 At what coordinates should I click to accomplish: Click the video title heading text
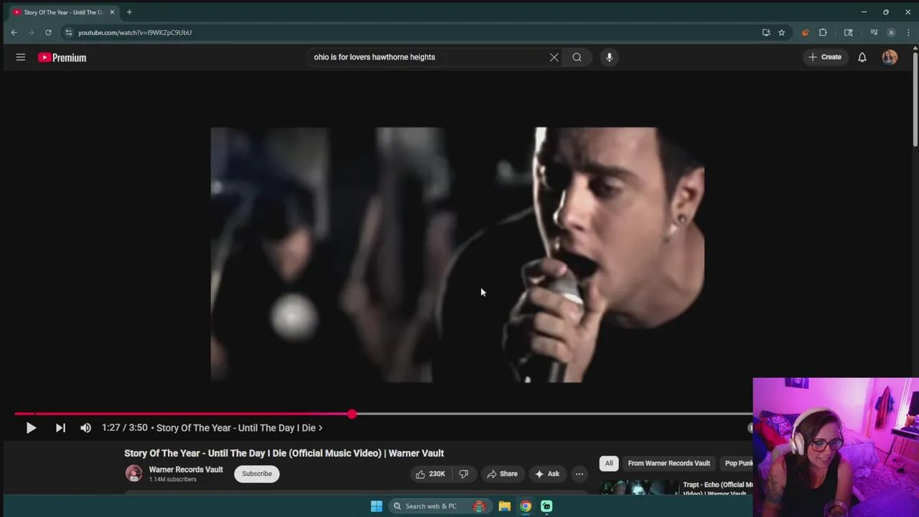click(284, 453)
